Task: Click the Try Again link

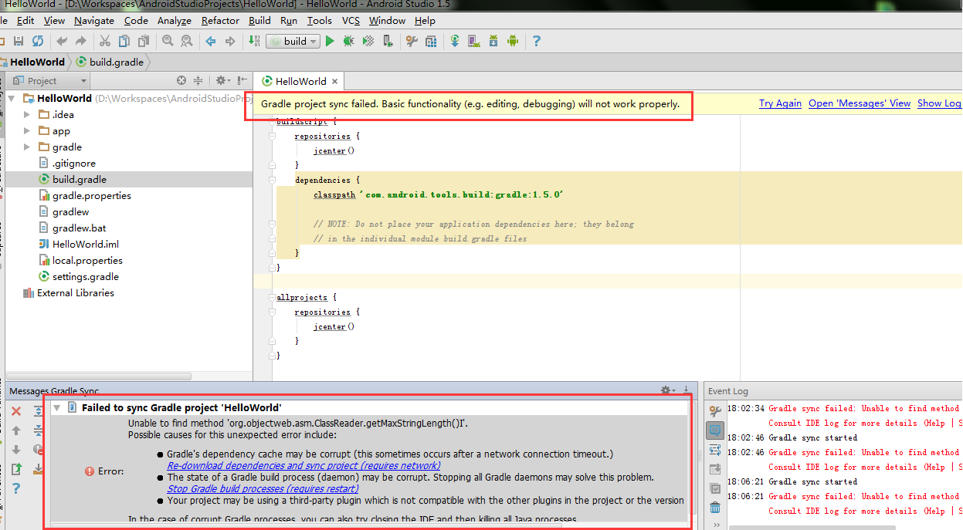Action: (780, 103)
